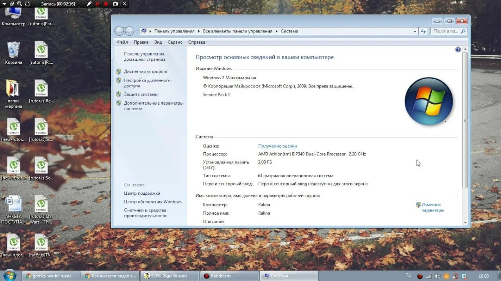Viewport: 501px width, 281px height.
Task: Click the Bandicam window-select mode icon
Action: (11, 4)
